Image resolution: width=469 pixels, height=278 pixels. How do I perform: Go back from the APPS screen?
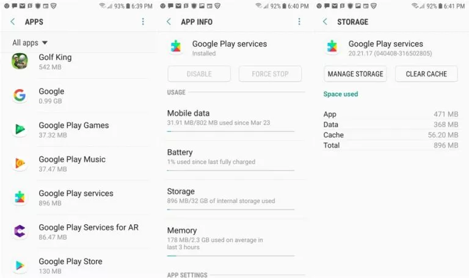[13, 21]
